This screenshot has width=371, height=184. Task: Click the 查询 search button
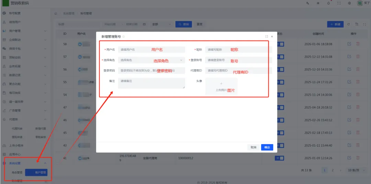pyautogui.click(x=183, y=24)
